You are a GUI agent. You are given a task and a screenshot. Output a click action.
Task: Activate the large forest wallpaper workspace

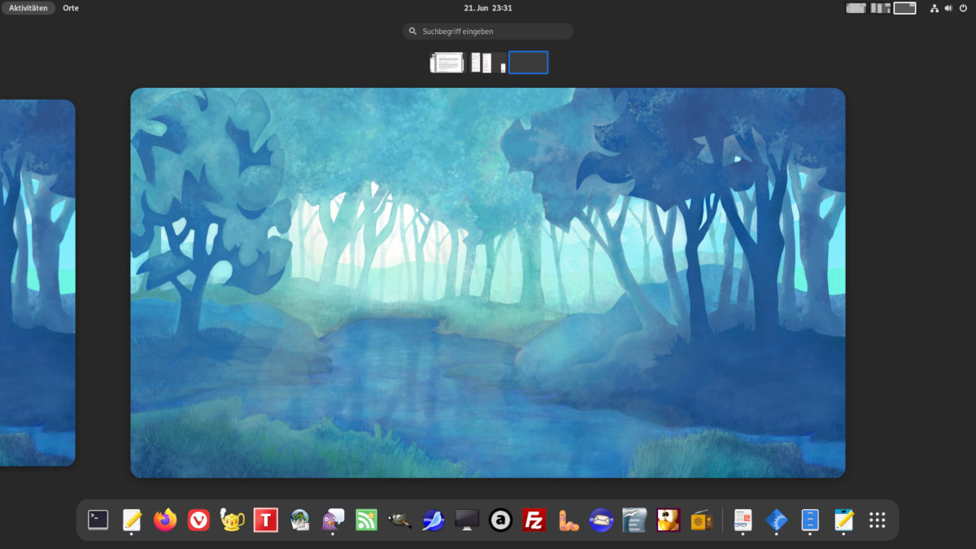(x=488, y=283)
